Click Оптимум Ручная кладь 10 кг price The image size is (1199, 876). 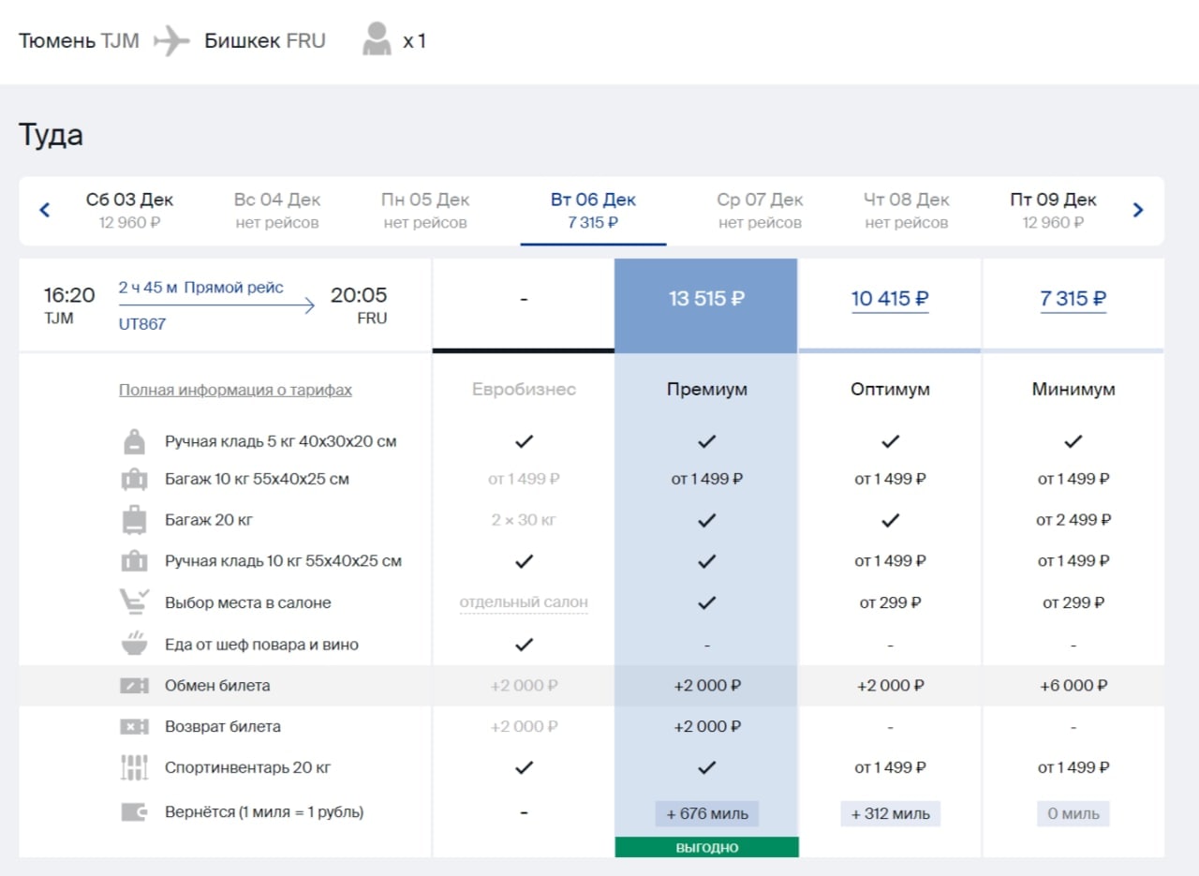pyautogui.click(x=890, y=561)
